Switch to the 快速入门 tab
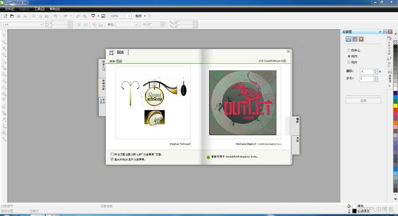Viewport: 398px width, 216px height. click(103, 65)
